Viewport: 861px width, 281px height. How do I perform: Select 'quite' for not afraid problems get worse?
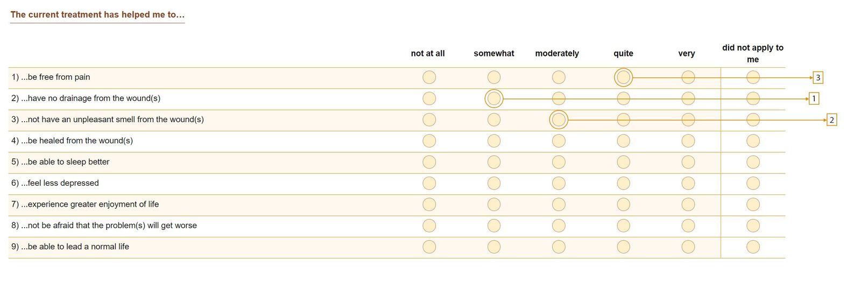pos(623,226)
